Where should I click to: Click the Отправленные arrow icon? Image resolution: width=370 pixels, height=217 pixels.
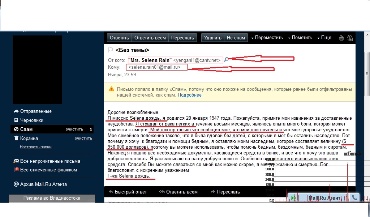pyautogui.click(x=16, y=111)
